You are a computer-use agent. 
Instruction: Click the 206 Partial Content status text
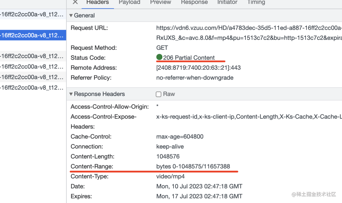pos(189,58)
